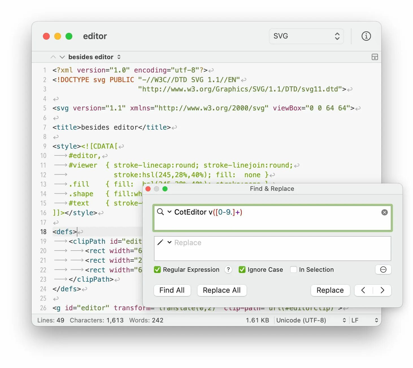Click the '<svg version="1.1"' line
Image resolution: width=413 pixels, height=368 pixels.
tap(203, 108)
